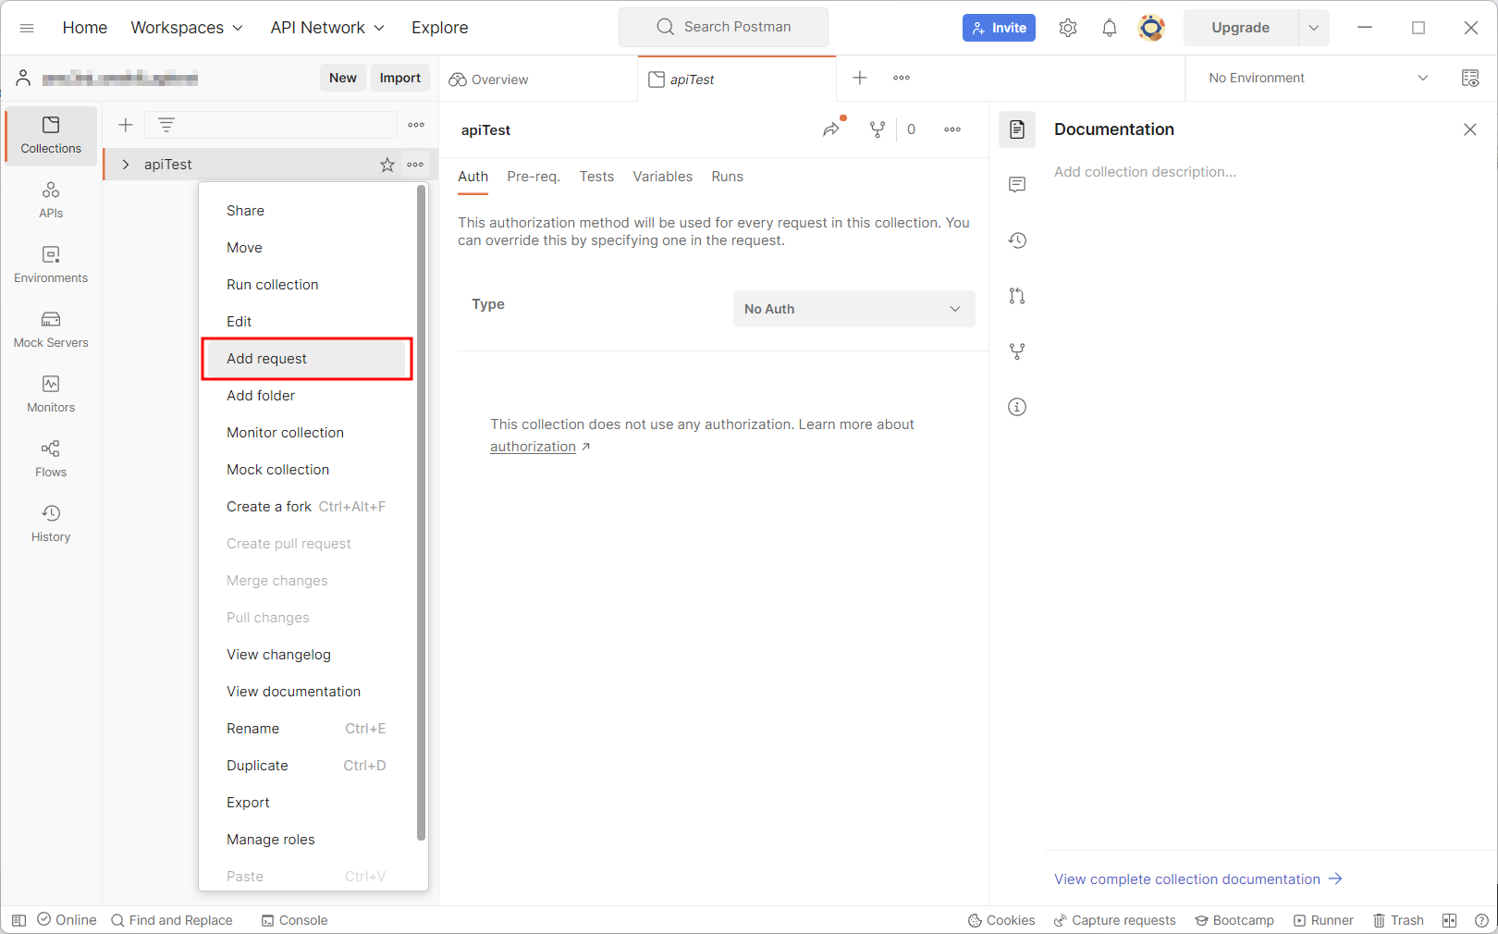Switch to the Pre-req. tab

point(534,177)
